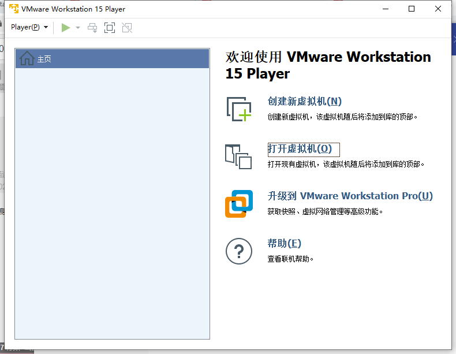This screenshot has height=354, width=456.
Task: Click the Unity mode toolbar icon
Action: 127,28
